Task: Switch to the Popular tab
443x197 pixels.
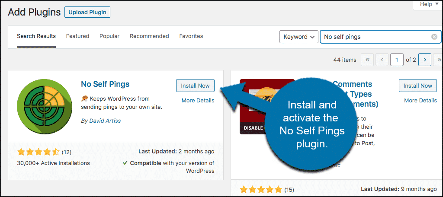Action: (x=109, y=36)
